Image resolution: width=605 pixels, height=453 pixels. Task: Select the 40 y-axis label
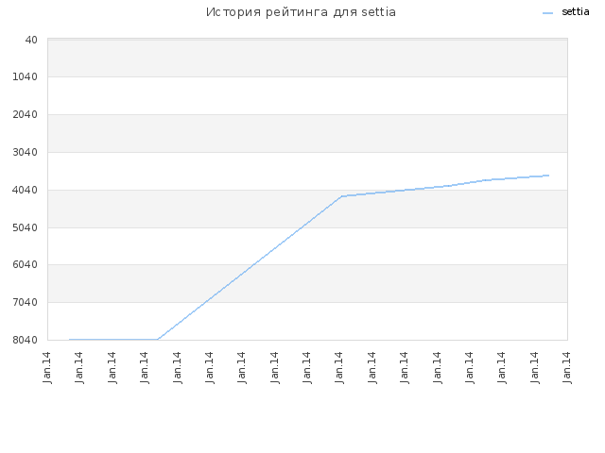tap(31, 40)
